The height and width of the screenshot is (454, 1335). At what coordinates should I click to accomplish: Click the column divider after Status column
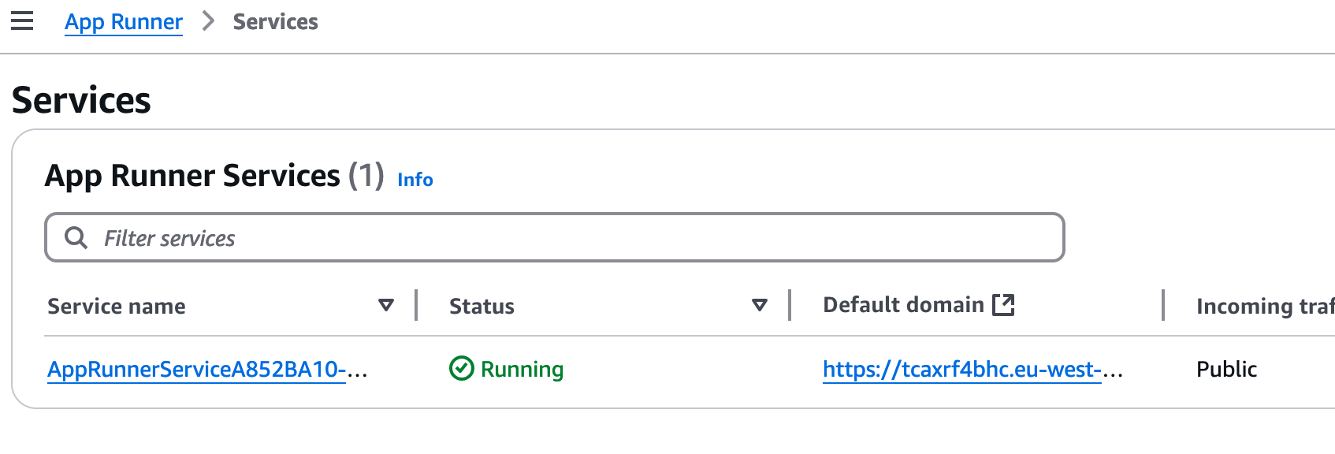click(790, 305)
